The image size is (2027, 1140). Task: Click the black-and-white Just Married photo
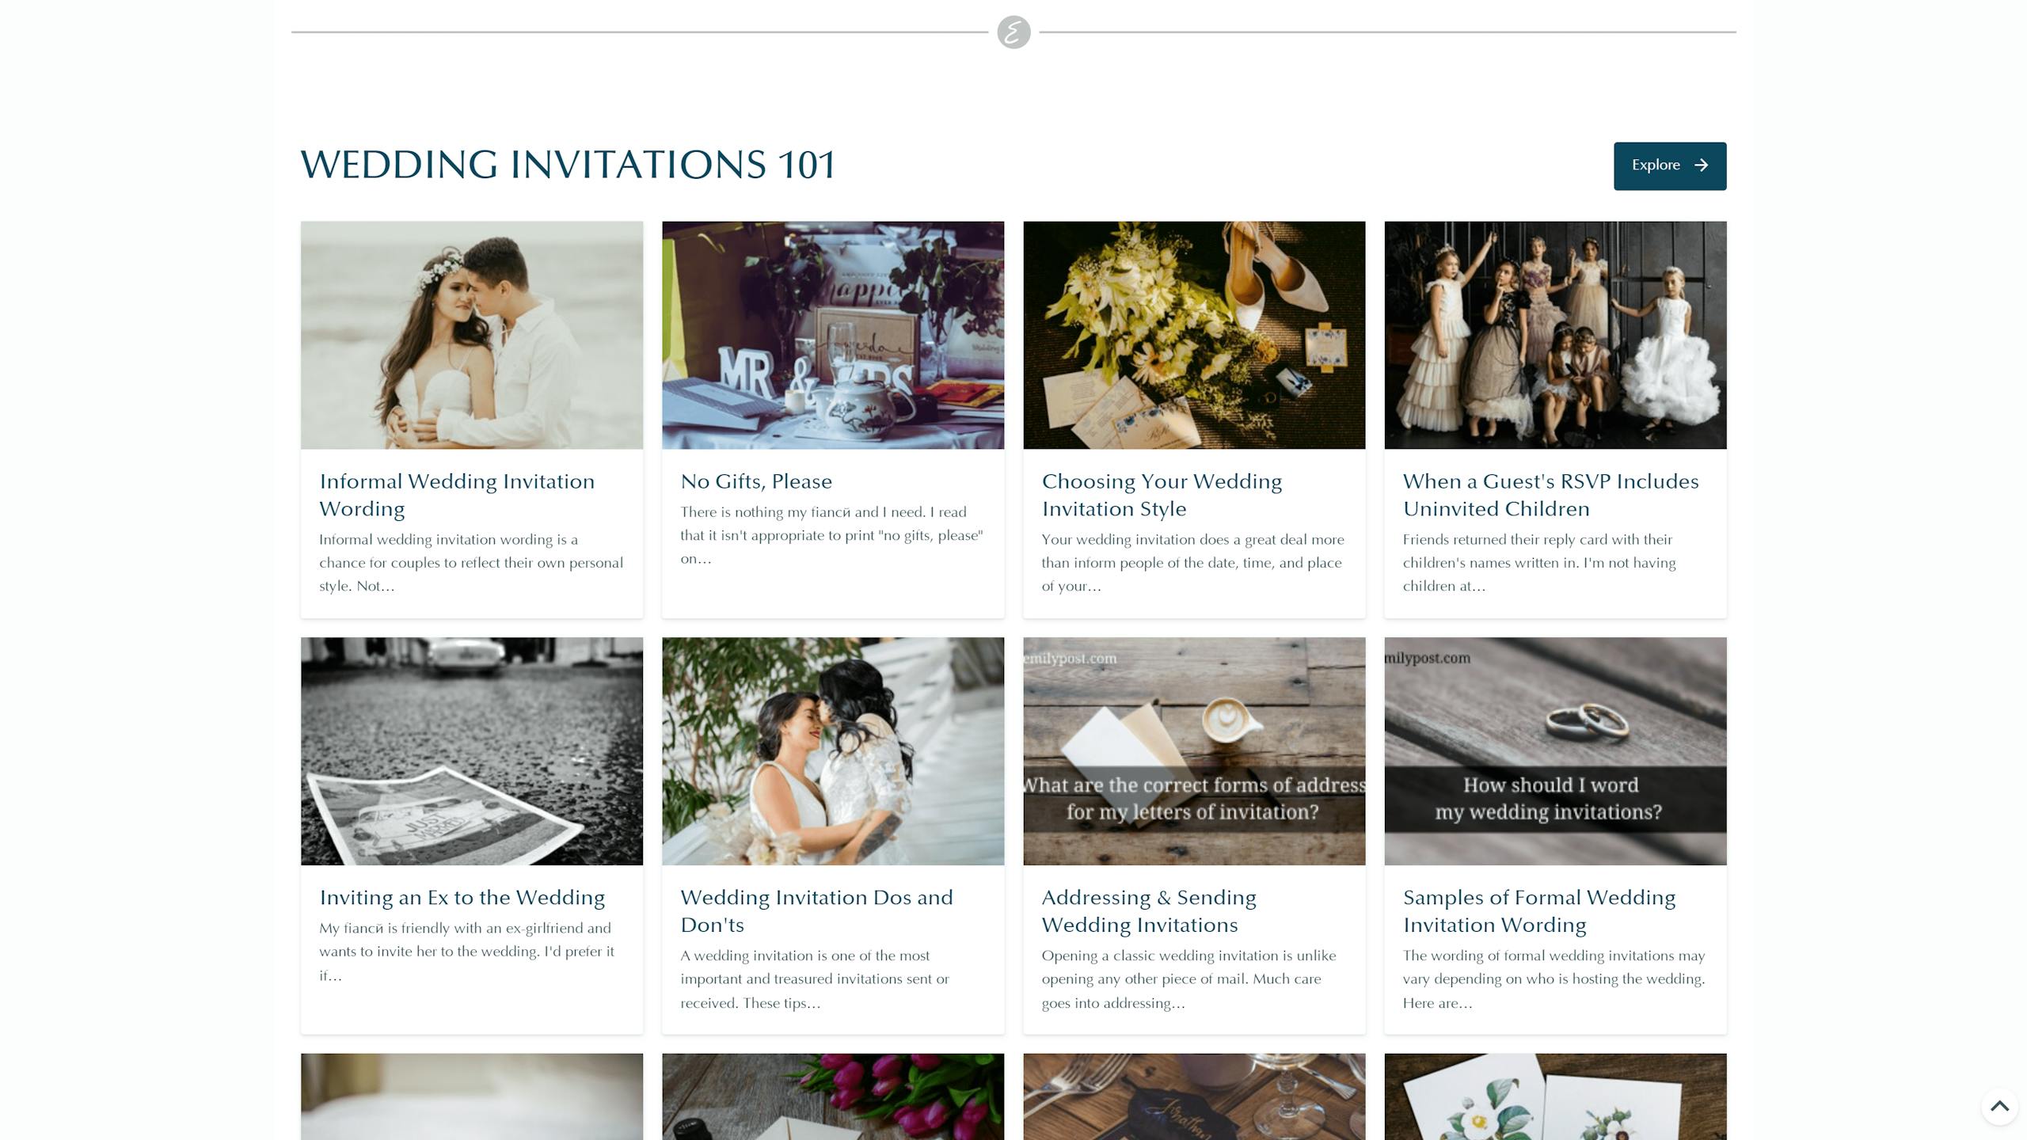[472, 751]
